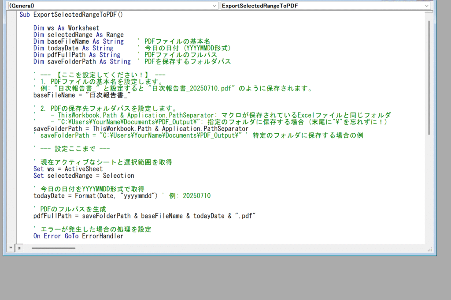The image size is (451, 300).
Task: Click the comment "PDFファイルのフルパス"
Action: [181, 55]
